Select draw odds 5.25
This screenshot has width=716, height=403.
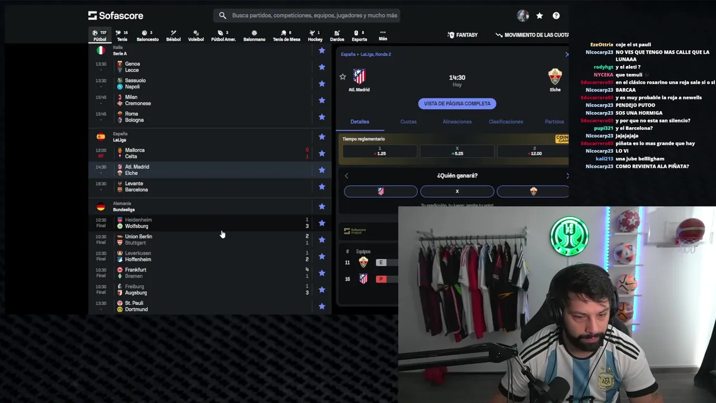pos(457,151)
